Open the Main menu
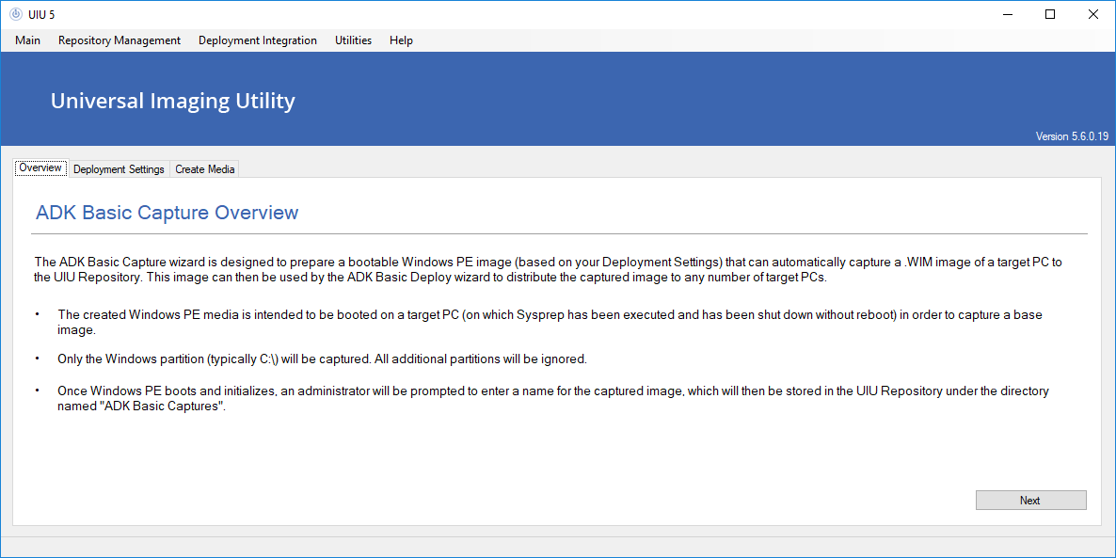The width and height of the screenshot is (1116, 558). click(x=27, y=40)
